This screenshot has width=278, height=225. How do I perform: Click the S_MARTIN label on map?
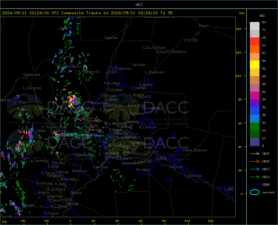pos(128,138)
